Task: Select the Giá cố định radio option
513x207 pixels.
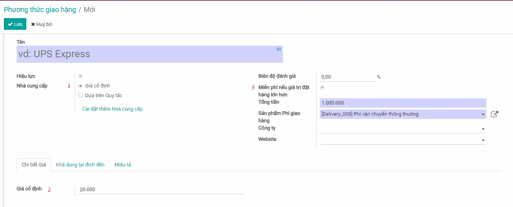Action: pos(80,86)
